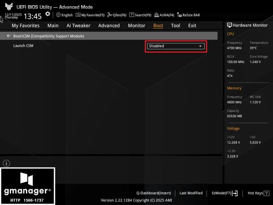Open Q-Dashboard(Insert)
The image size is (273, 205).
(x=154, y=193)
